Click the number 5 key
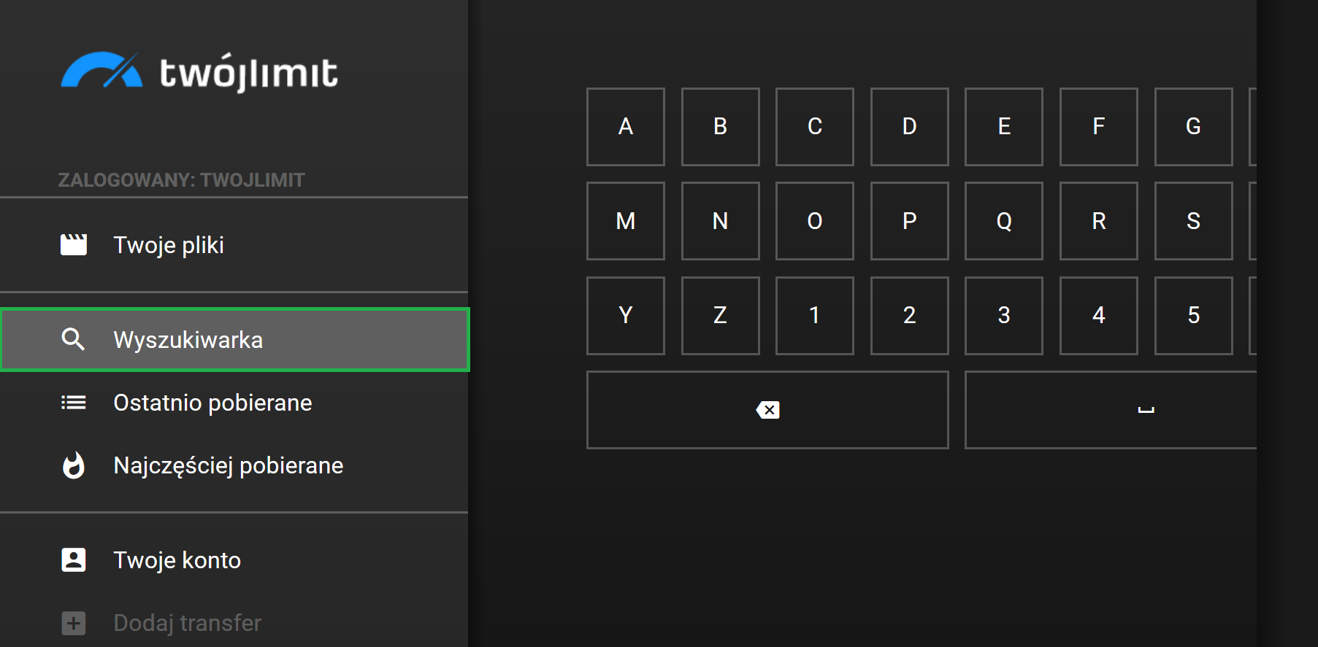The image size is (1318, 647). click(x=1194, y=316)
